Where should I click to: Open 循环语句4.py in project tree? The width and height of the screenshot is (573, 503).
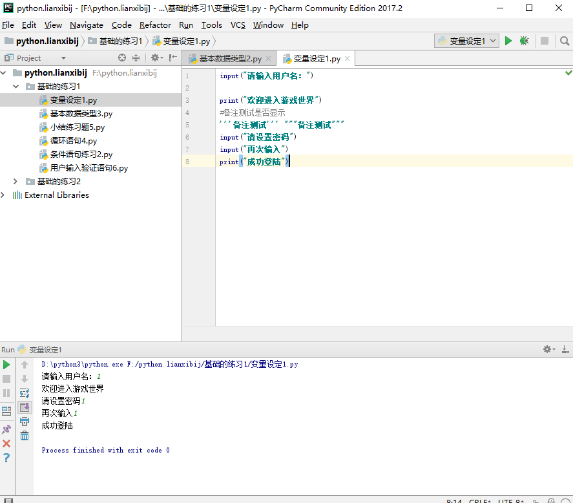[73, 141]
